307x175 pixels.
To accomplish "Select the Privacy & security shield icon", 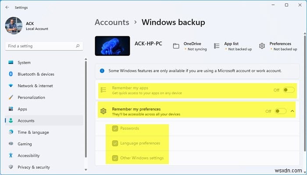I will (11, 167).
